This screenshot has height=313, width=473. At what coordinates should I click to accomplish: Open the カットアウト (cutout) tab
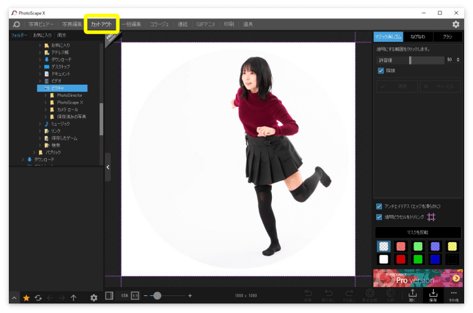tap(101, 24)
